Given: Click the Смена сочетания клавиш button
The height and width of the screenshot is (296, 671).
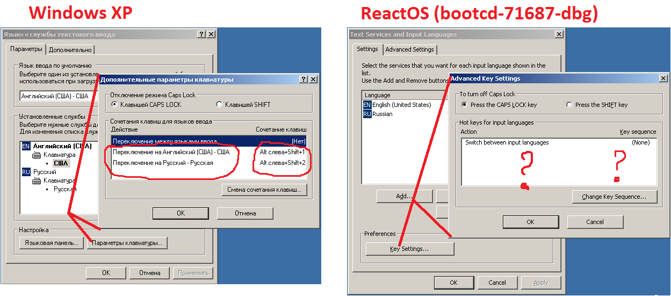Looking at the screenshot, I should (x=264, y=190).
